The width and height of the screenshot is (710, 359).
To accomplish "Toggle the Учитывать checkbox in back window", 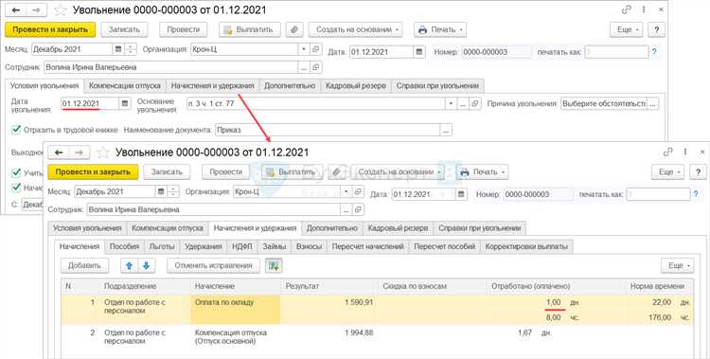I will 17,172.
